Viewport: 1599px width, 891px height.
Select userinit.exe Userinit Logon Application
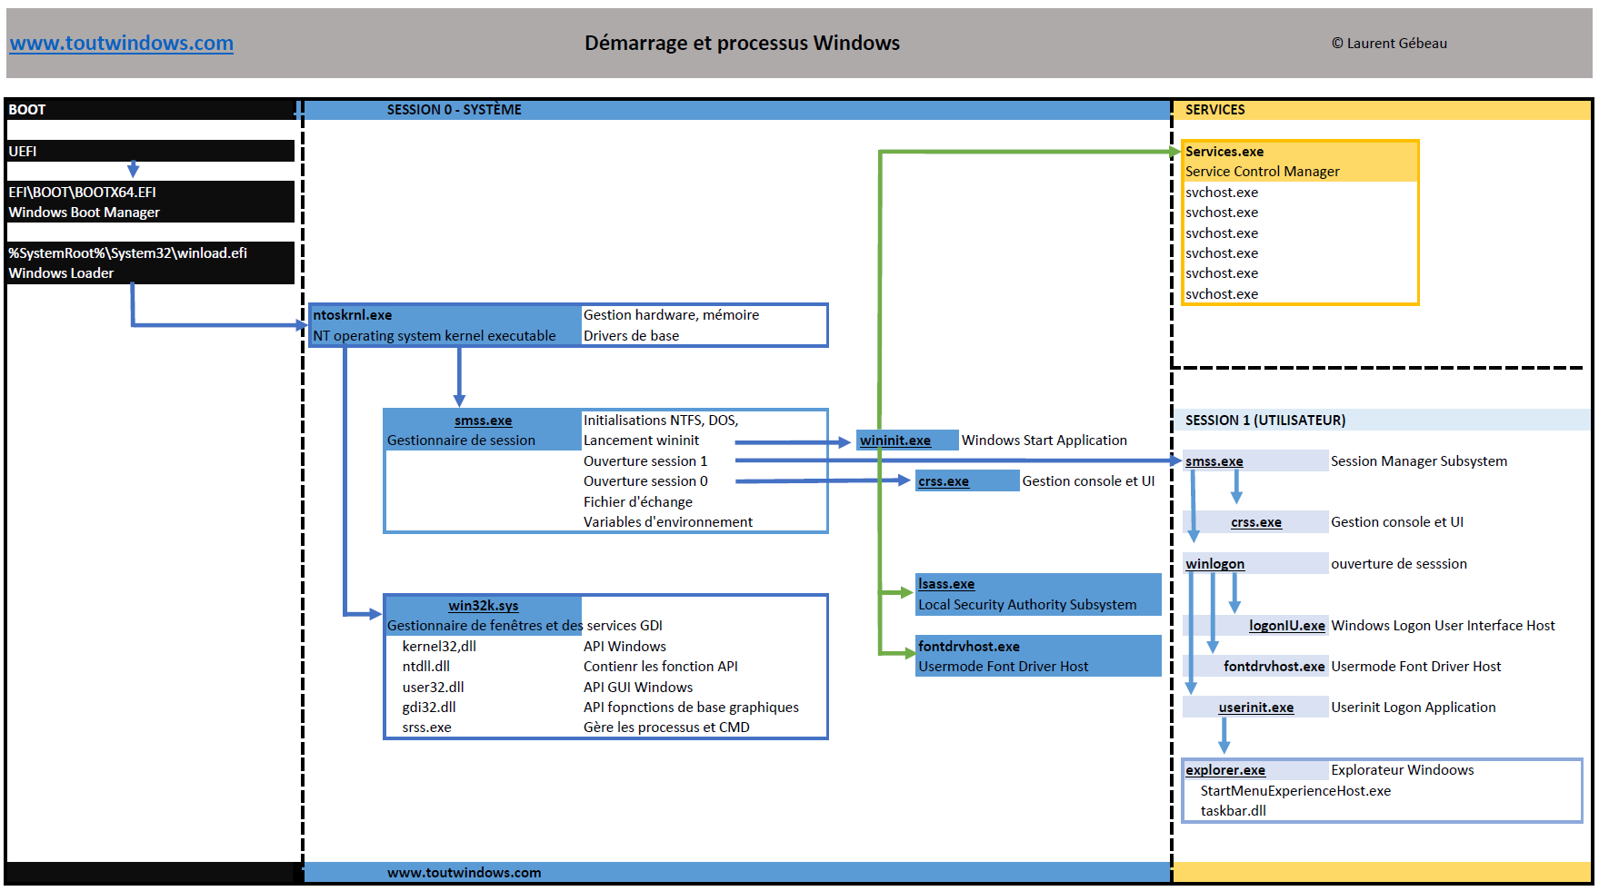pyautogui.click(x=1255, y=707)
